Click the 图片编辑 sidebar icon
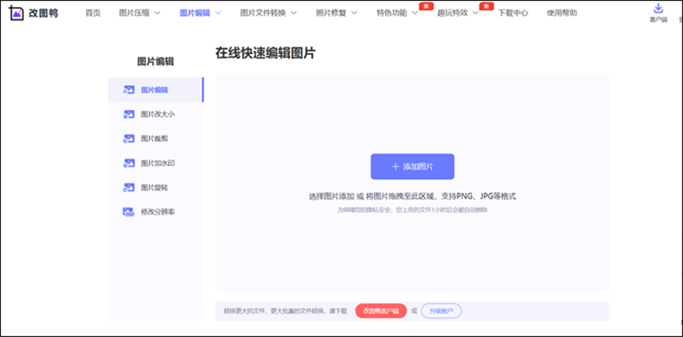 point(129,90)
